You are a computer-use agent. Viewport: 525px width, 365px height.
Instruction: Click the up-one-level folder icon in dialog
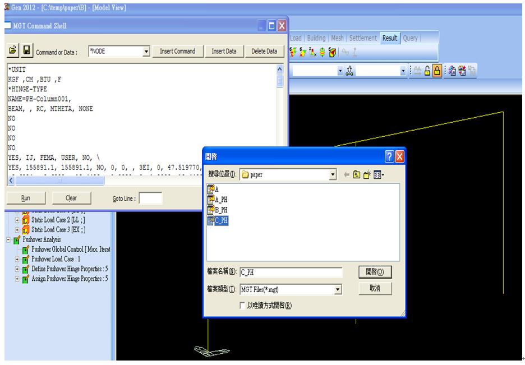click(357, 174)
